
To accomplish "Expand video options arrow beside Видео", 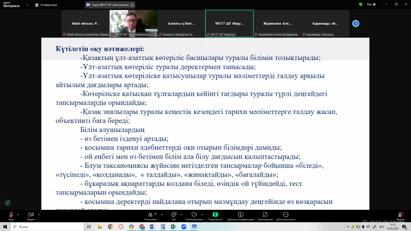I will [39, 215].
